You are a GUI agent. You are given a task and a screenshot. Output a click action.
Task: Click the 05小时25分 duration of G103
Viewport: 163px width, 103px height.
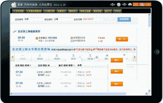pyautogui.click(x=66, y=83)
